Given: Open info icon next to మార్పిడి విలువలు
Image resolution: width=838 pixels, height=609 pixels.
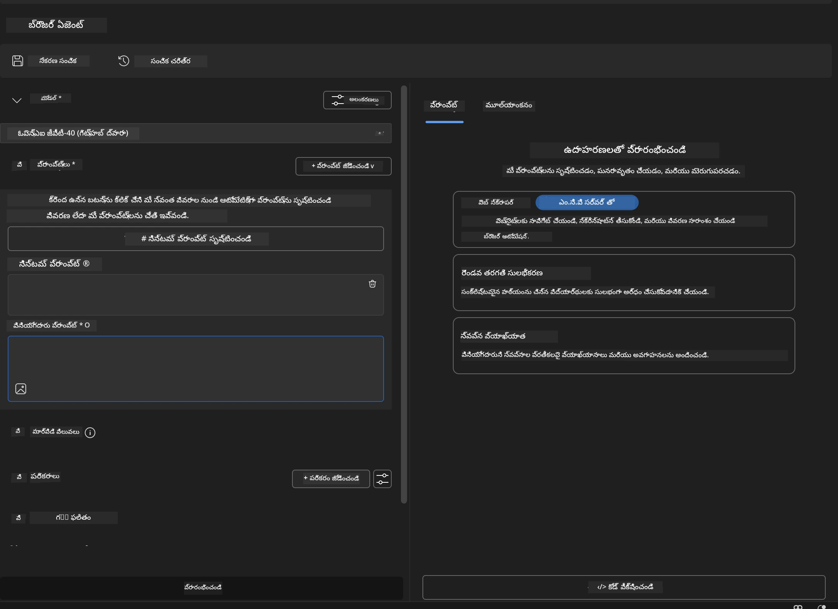Looking at the screenshot, I should (x=90, y=432).
